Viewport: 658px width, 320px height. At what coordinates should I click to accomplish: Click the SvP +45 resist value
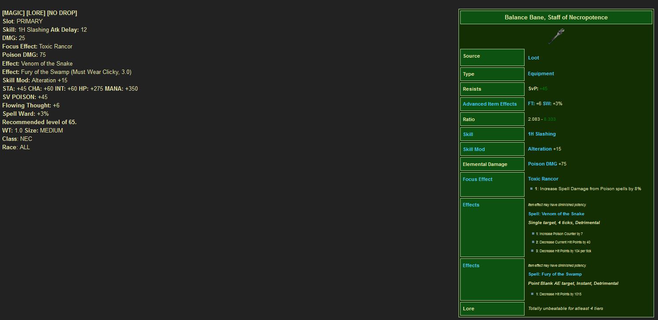[x=538, y=88]
